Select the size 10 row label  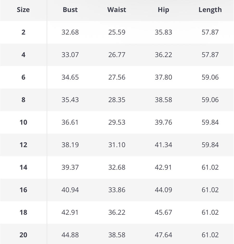(23, 122)
